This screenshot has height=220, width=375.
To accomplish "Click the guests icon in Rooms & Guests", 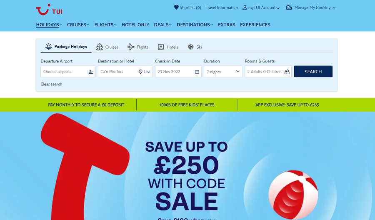I will (287, 72).
